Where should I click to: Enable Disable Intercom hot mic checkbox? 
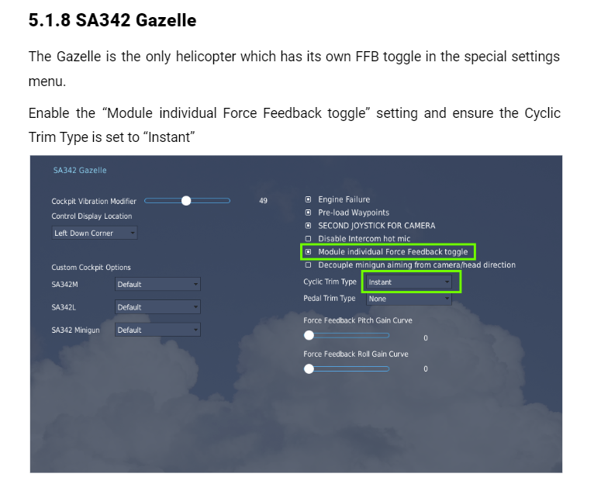tap(309, 239)
